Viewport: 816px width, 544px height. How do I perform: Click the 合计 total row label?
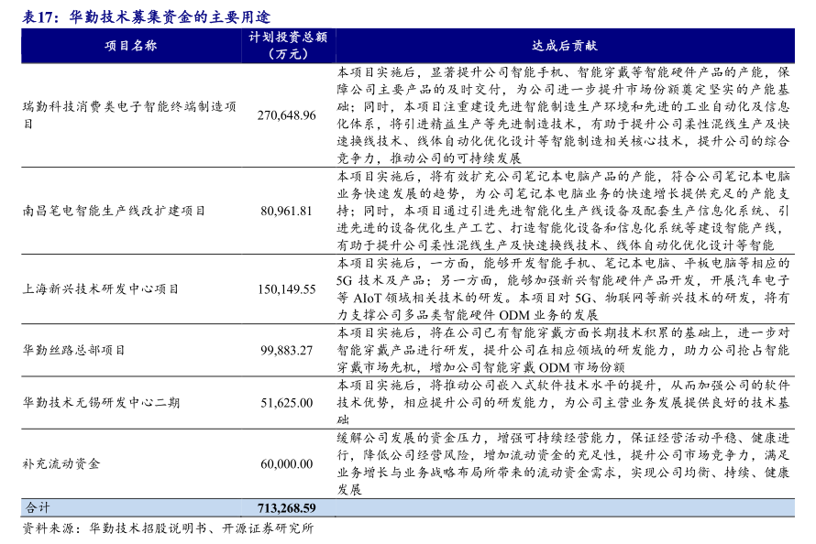tap(38, 507)
